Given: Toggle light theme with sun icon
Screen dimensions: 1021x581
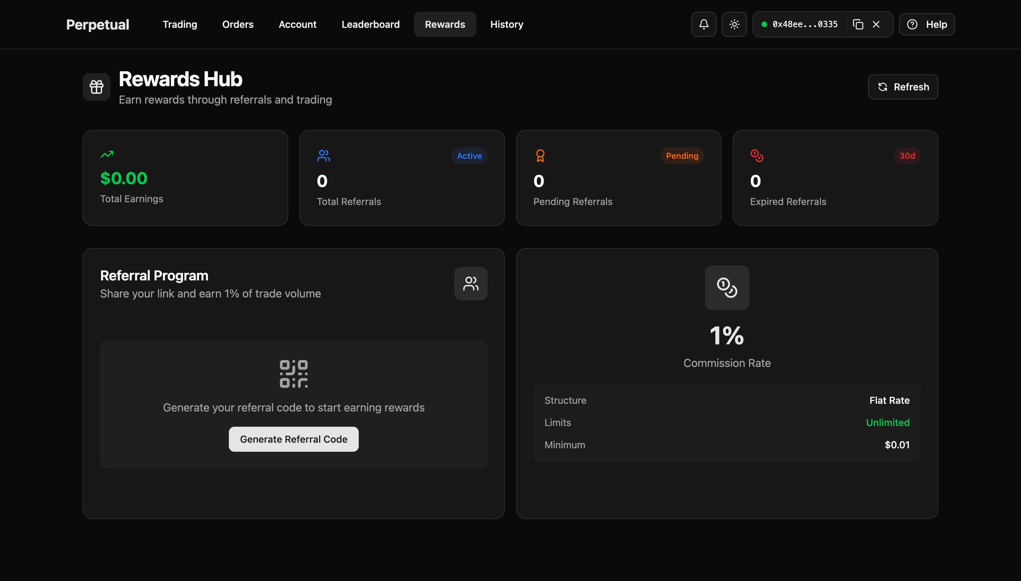Looking at the screenshot, I should 734,24.
